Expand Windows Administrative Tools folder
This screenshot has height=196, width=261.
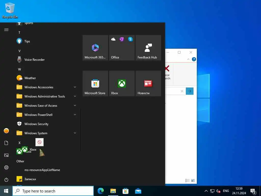click(x=46, y=96)
